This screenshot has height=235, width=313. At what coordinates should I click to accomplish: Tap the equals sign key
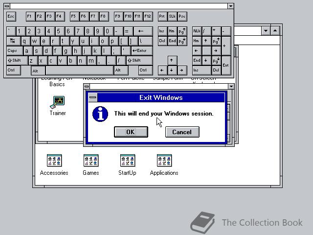128,31
